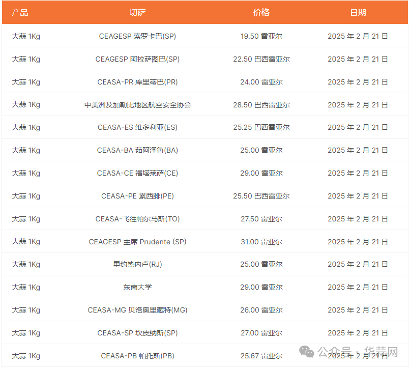
Task: Click price 22.50 巴西雷亚尔
Action: coord(261,59)
